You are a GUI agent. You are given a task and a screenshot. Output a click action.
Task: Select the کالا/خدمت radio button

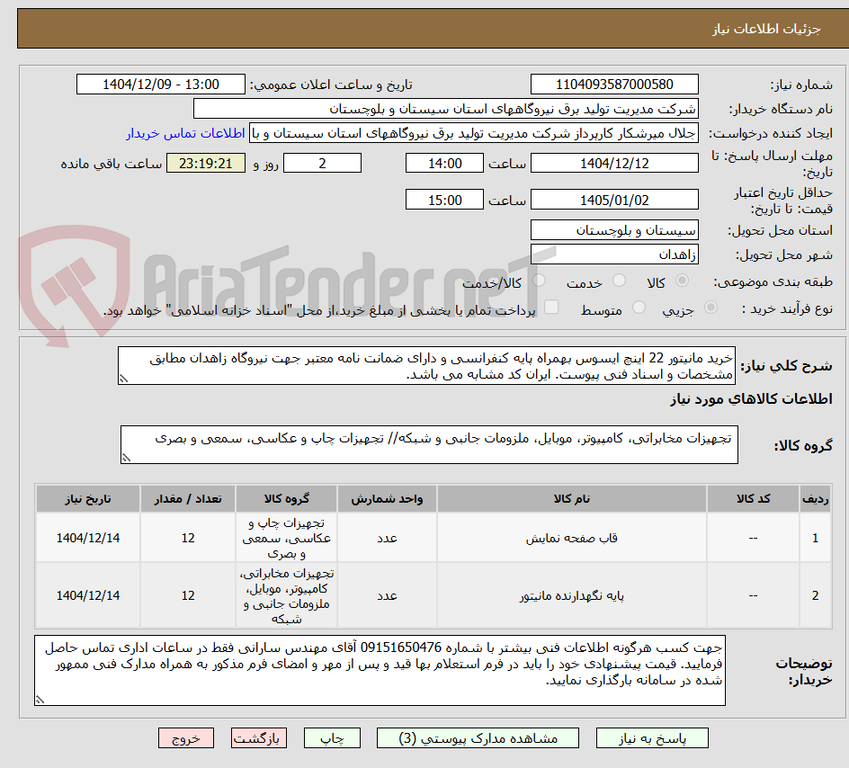(x=539, y=281)
